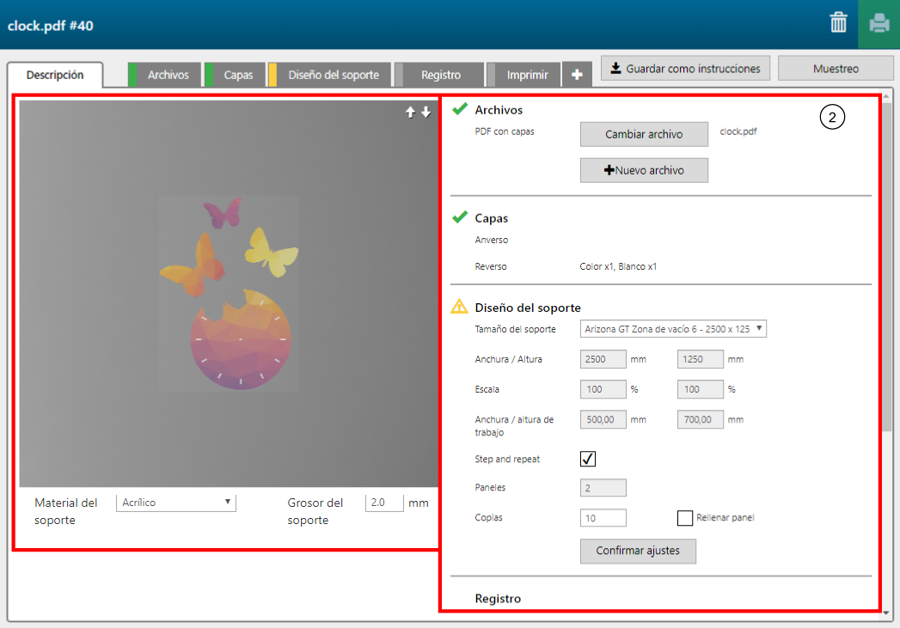Click the yellow warning triangle icon

tap(460, 307)
